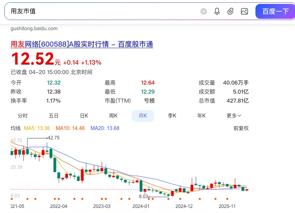Click the 最高 value 12.64

pyautogui.click(x=148, y=83)
